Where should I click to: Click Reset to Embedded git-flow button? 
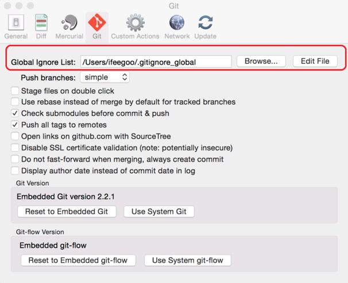[x=78, y=261]
